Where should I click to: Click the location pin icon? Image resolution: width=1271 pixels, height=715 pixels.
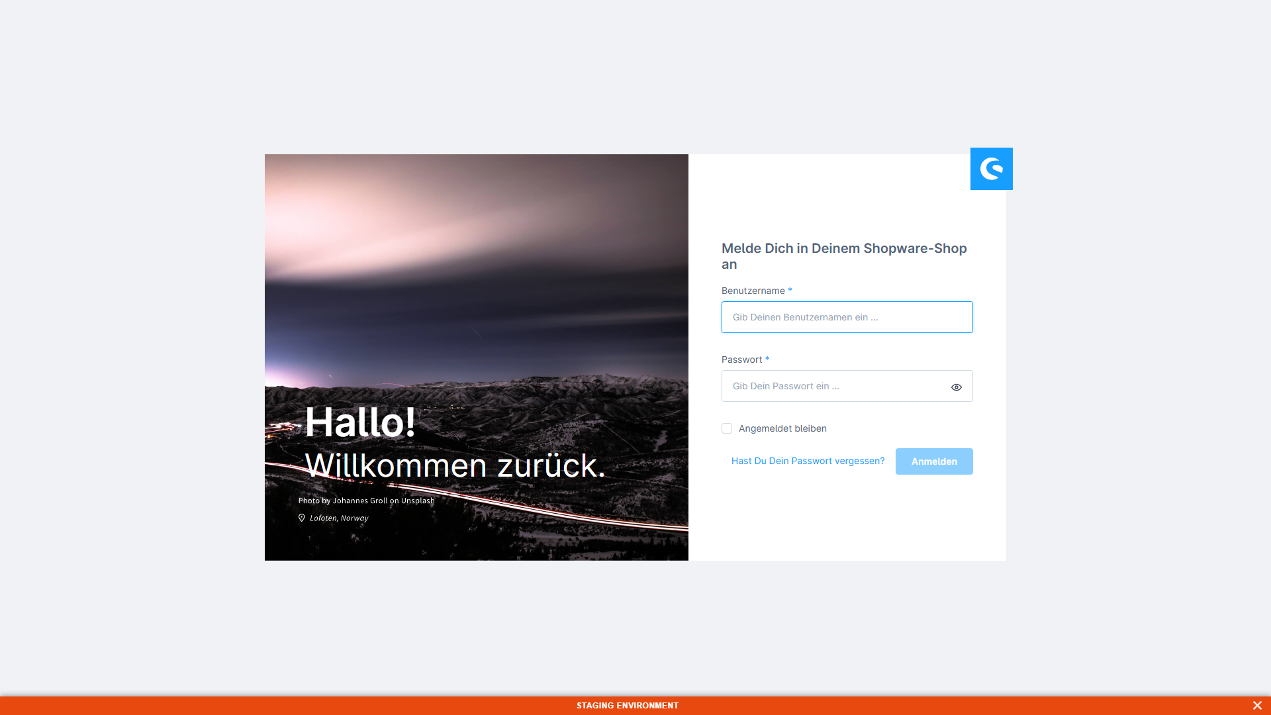point(302,518)
